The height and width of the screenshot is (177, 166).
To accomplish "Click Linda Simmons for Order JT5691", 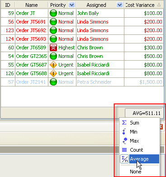I will click(100, 22).
